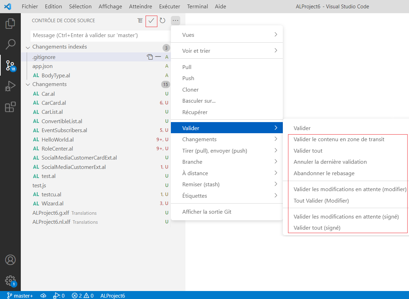Open the Run and Debug view

pos(10,86)
